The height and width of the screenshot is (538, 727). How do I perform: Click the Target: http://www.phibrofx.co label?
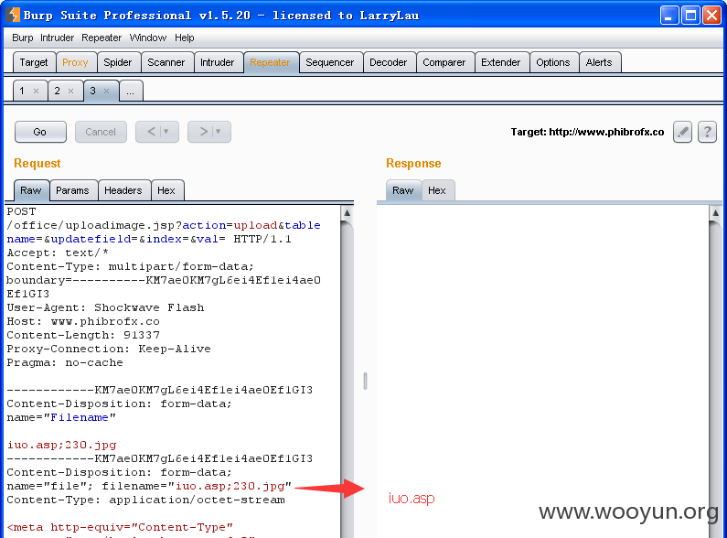[x=587, y=132]
